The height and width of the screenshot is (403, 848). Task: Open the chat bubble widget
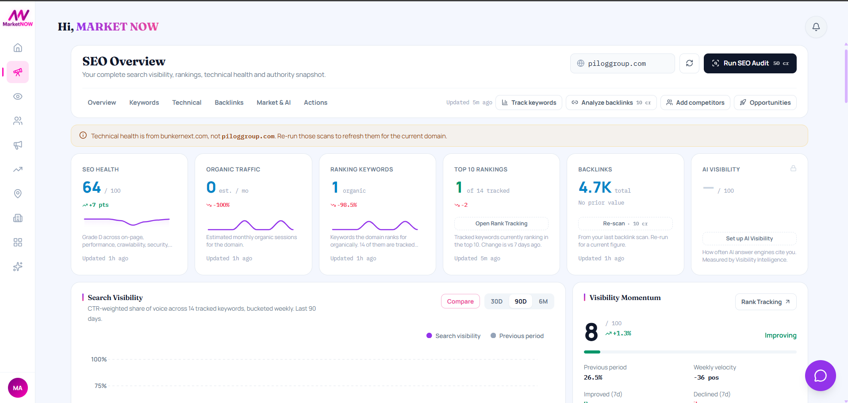(x=820, y=376)
